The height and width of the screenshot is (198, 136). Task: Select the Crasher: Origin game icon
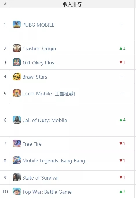pos(16,48)
